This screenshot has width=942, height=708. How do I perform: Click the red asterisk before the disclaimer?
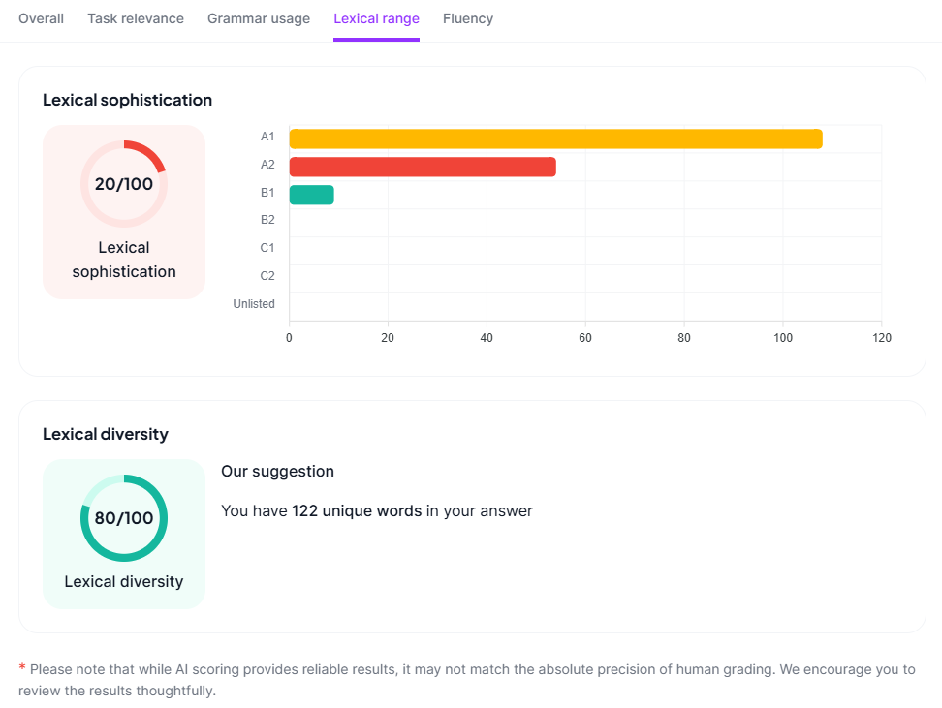tap(22, 668)
